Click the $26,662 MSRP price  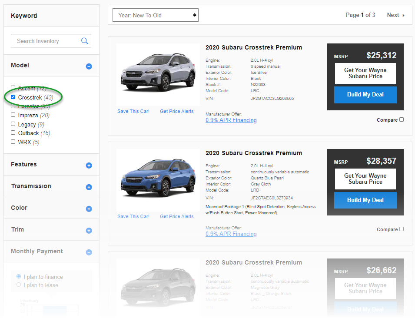[382, 270]
